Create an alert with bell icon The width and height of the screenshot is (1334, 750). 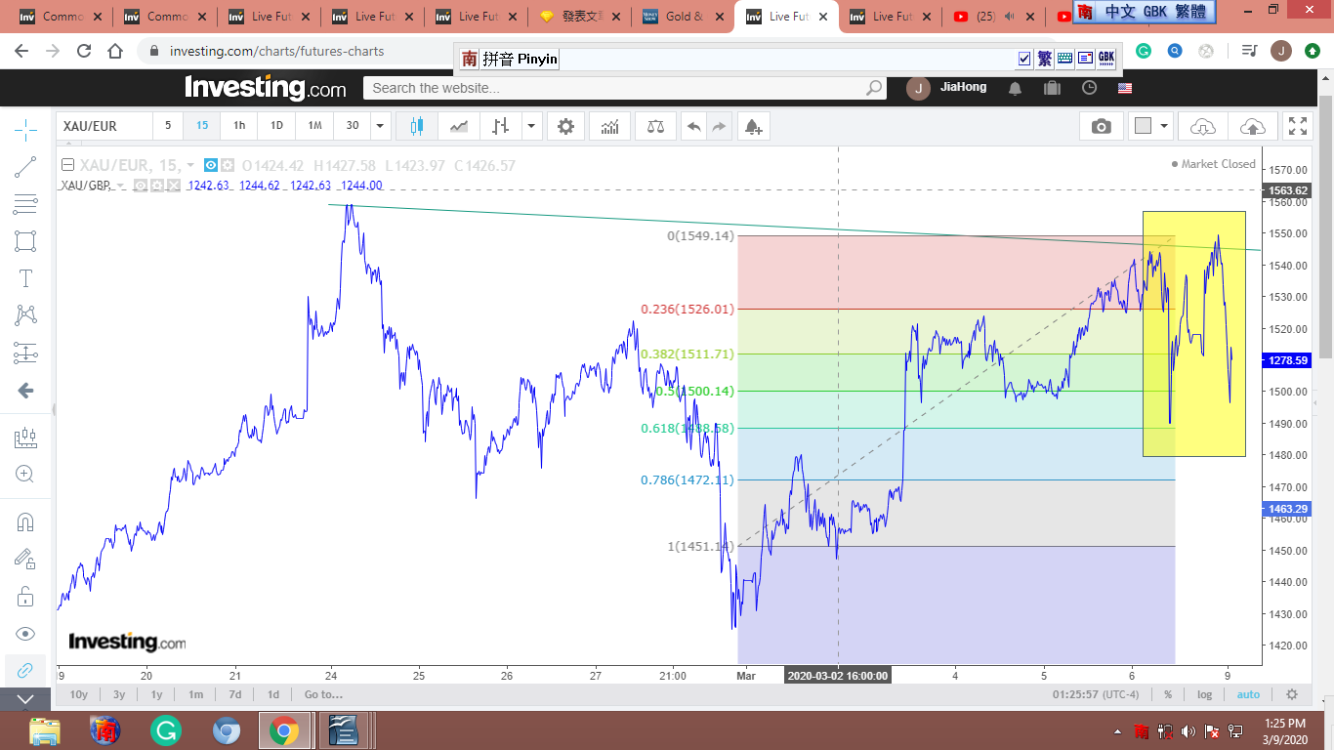(x=752, y=126)
